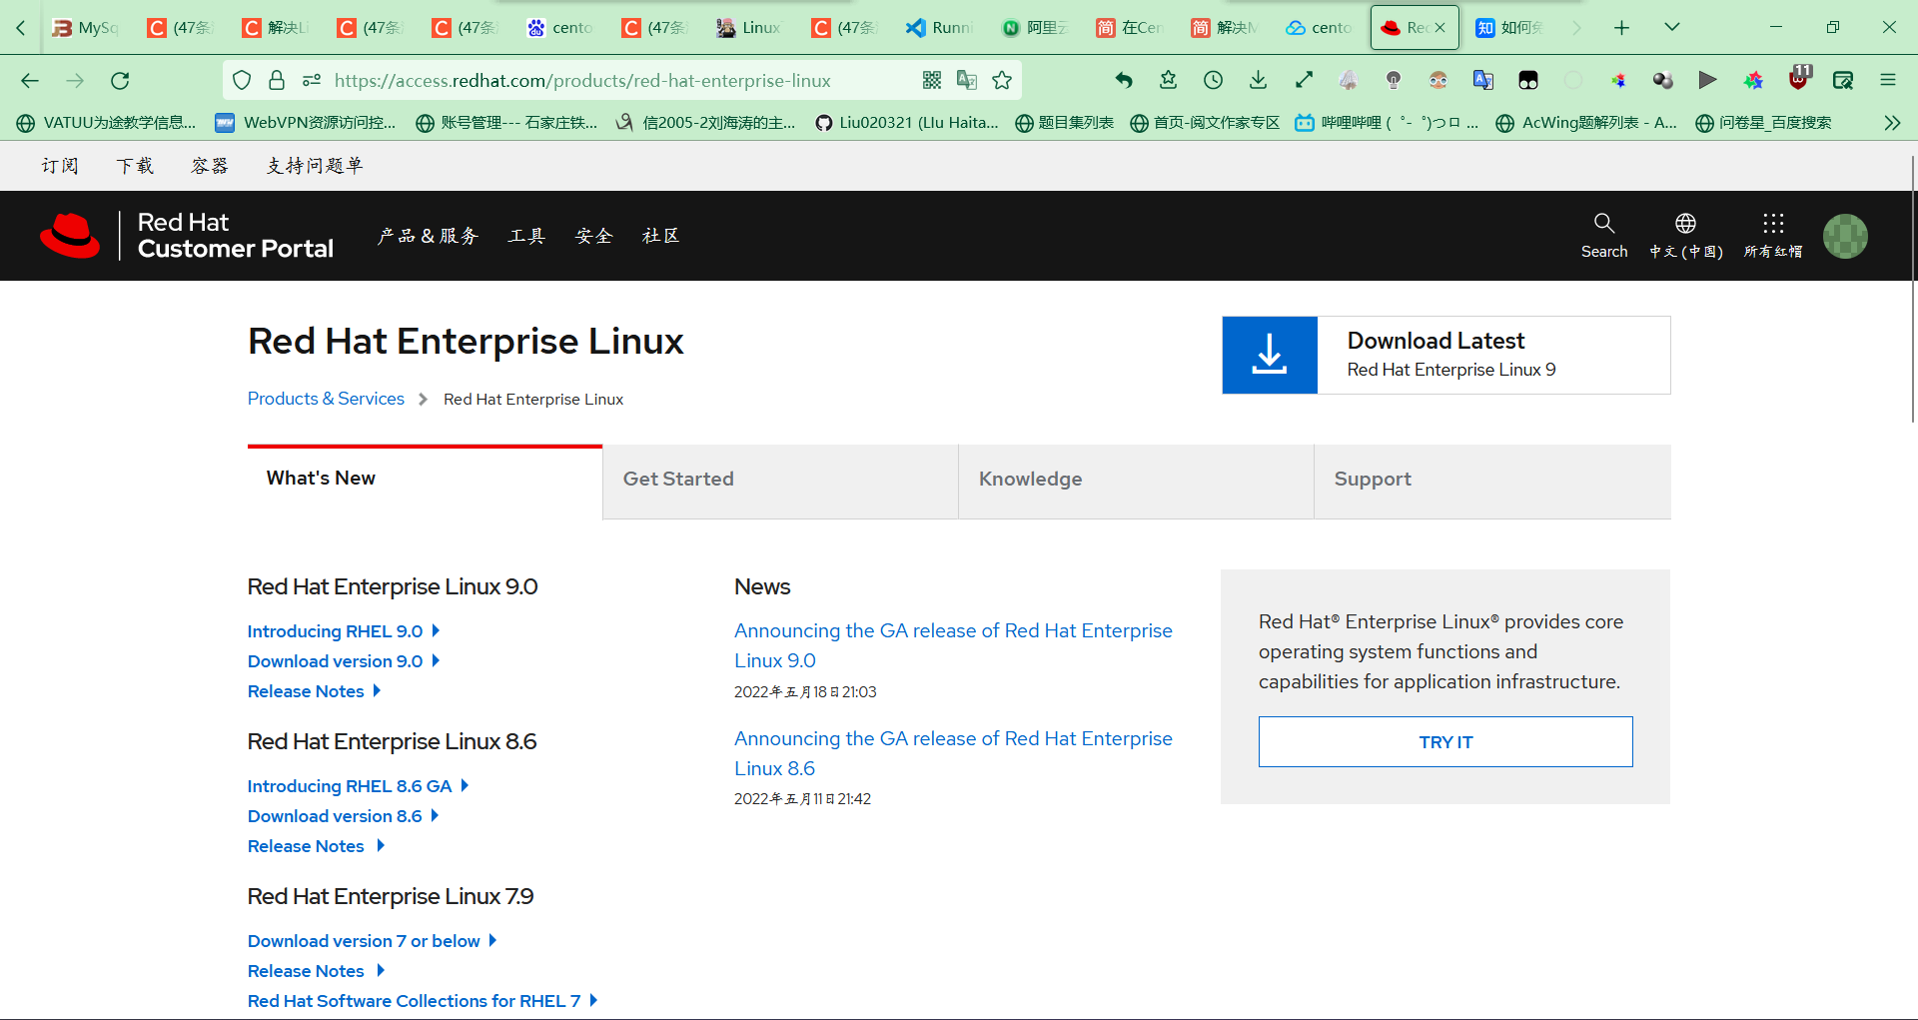
Task: Click the 下载 top link
Action: coord(135,166)
